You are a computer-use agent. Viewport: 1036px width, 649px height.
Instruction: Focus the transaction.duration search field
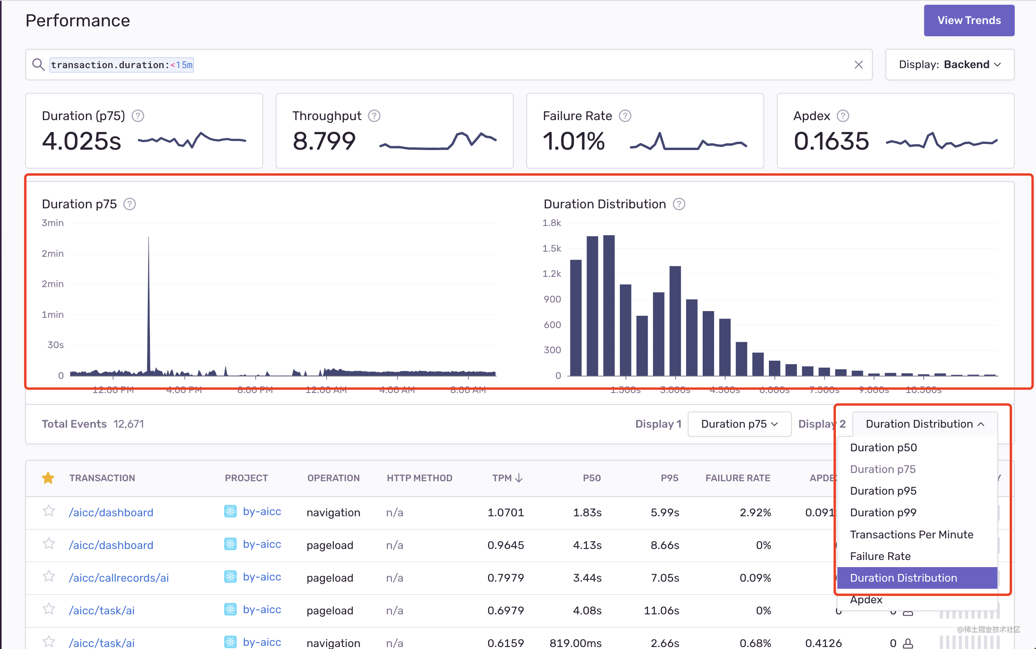(x=449, y=65)
